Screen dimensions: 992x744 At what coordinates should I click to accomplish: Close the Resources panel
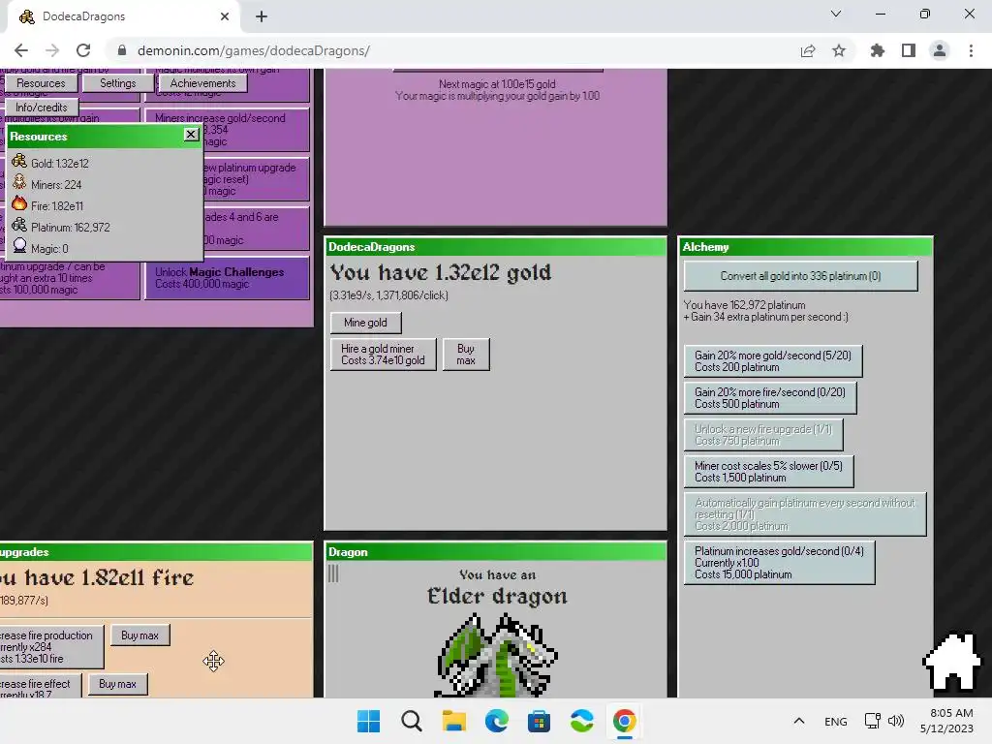click(191, 134)
